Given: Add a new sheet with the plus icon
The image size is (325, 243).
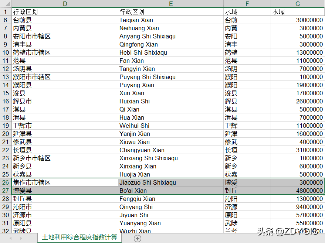Looking at the screenshot, I should click(x=138, y=238).
